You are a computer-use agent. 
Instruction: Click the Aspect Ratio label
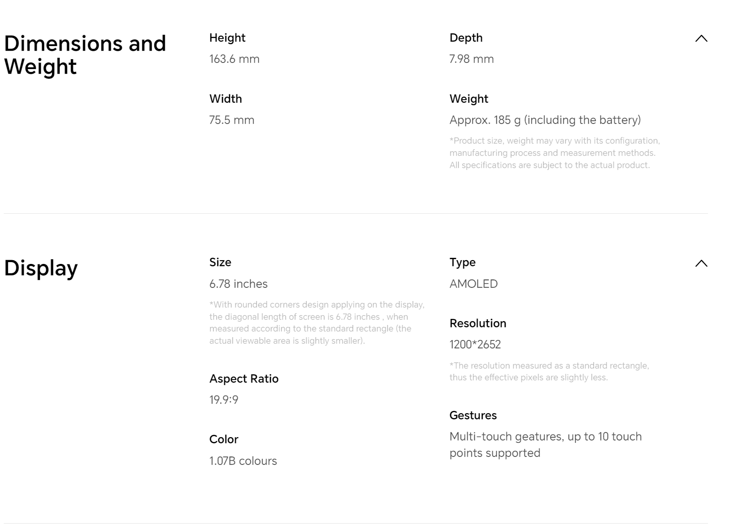click(x=244, y=379)
